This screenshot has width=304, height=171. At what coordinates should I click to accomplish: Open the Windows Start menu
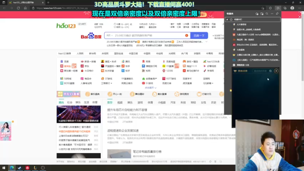tap(4, 168)
